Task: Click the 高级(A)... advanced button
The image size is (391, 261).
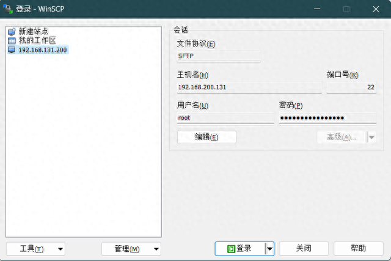Action: tap(342, 137)
